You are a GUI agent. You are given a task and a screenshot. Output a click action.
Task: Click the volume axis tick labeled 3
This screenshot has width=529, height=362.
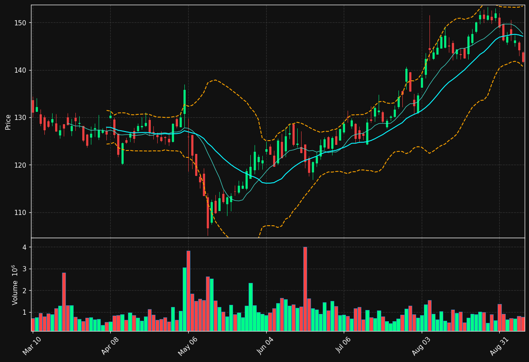(x=25, y=269)
